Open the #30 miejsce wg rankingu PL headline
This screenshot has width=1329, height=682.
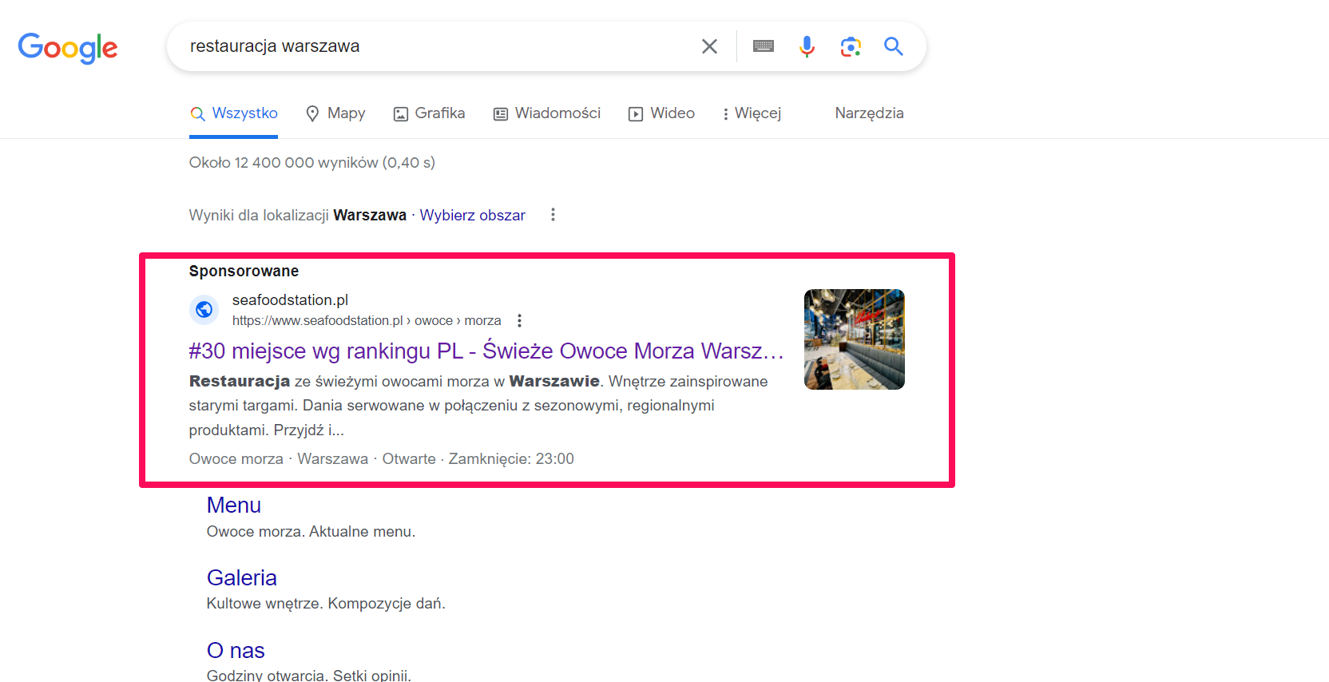coord(486,351)
